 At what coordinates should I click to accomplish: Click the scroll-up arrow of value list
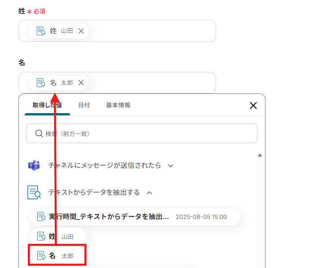click(260, 155)
